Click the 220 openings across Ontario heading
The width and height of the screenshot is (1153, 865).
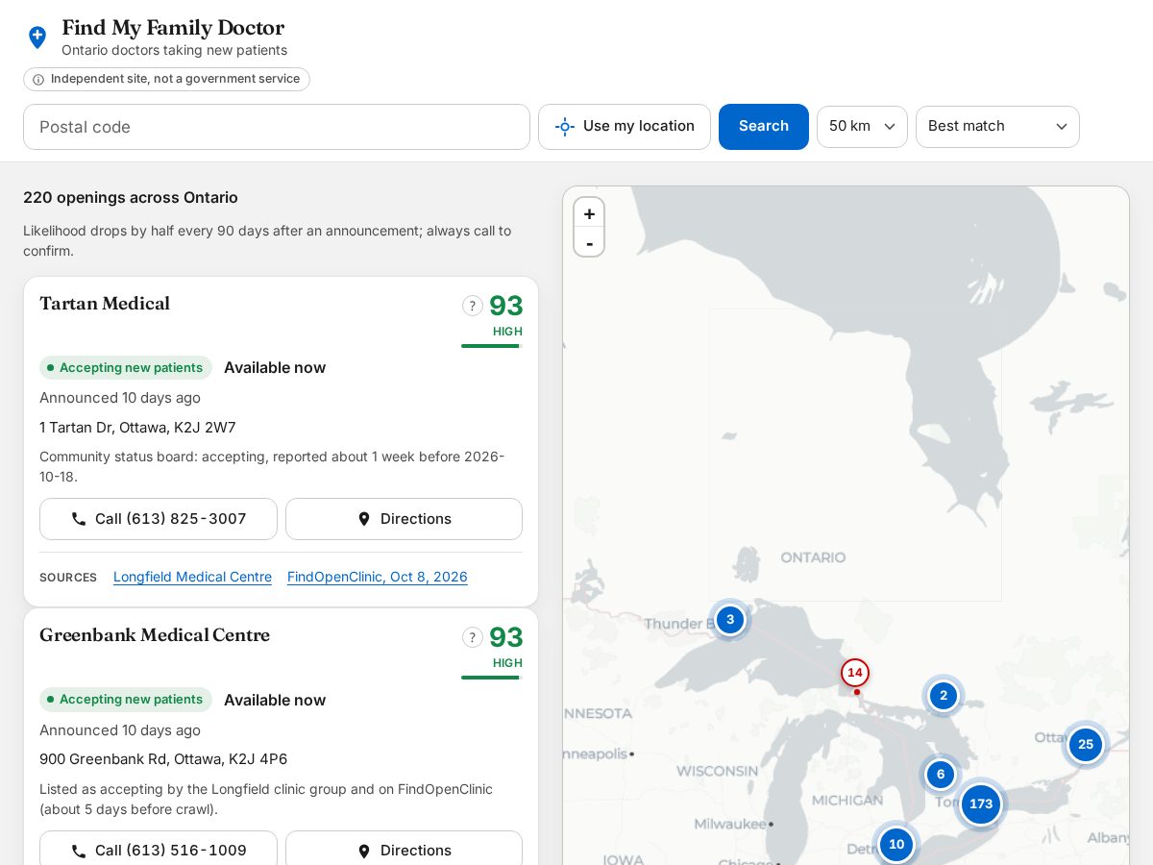point(131,198)
